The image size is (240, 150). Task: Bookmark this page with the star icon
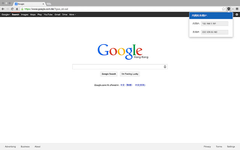tap(223, 9)
